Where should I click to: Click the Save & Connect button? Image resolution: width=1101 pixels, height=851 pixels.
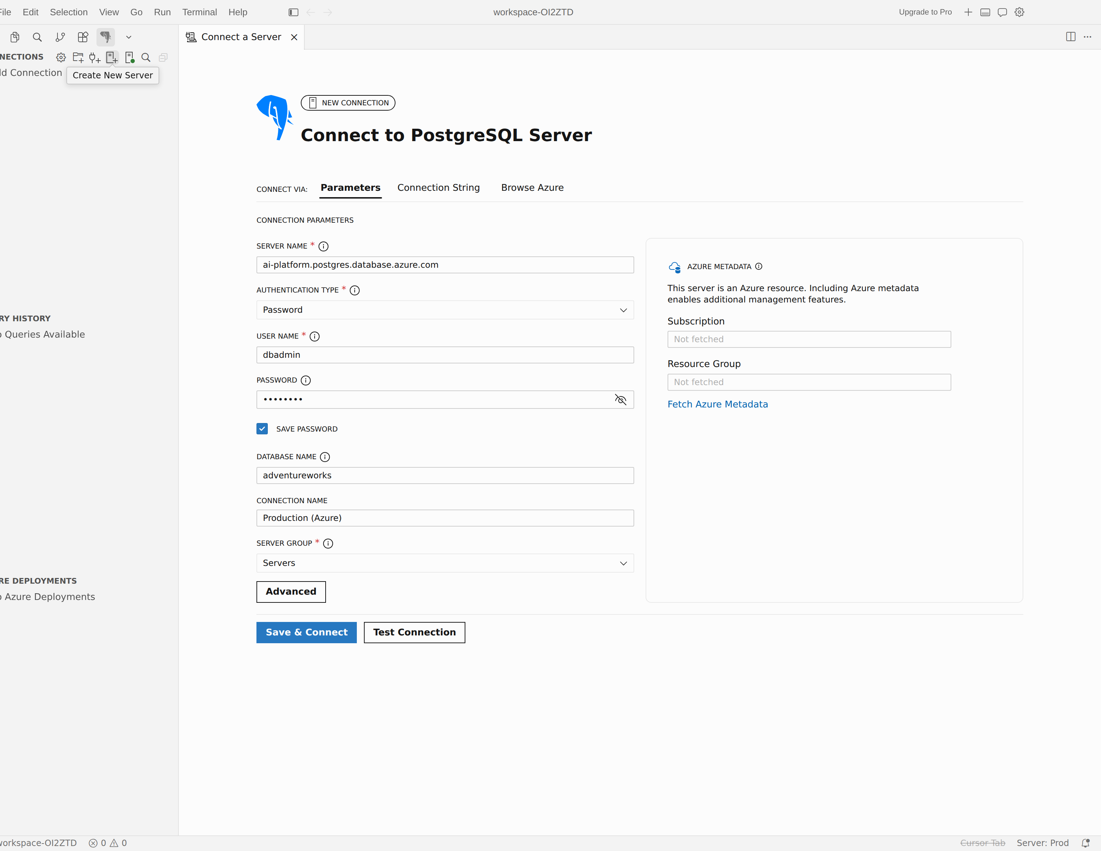coord(306,632)
